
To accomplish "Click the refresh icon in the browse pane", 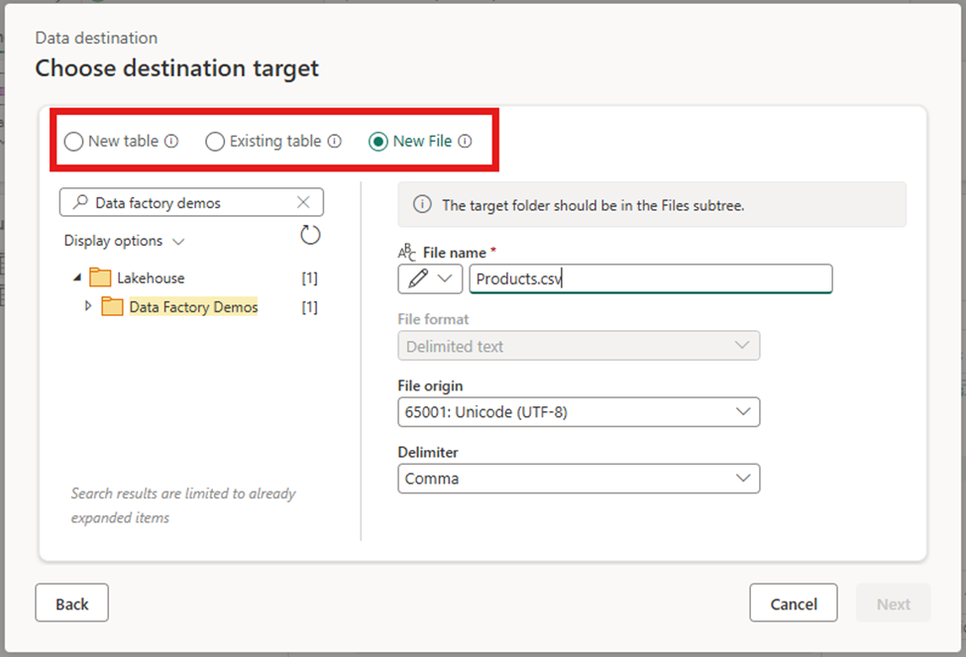I will coord(310,235).
